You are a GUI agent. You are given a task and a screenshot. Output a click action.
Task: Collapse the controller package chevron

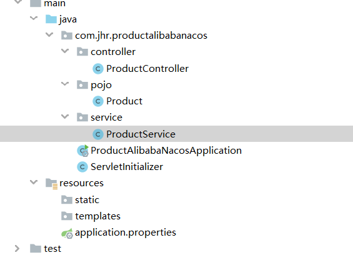pos(65,51)
